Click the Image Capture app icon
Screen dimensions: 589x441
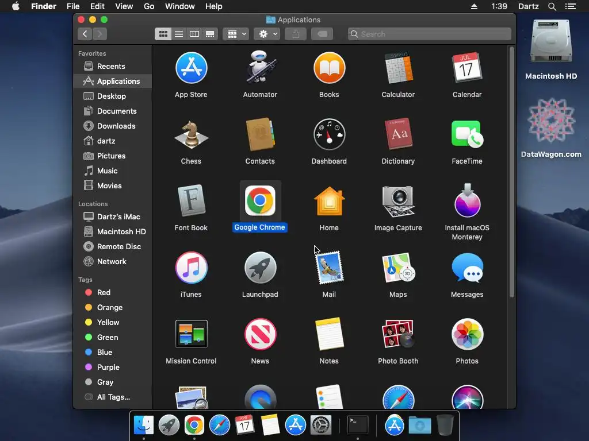pyautogui.click(x=398, y=201)
